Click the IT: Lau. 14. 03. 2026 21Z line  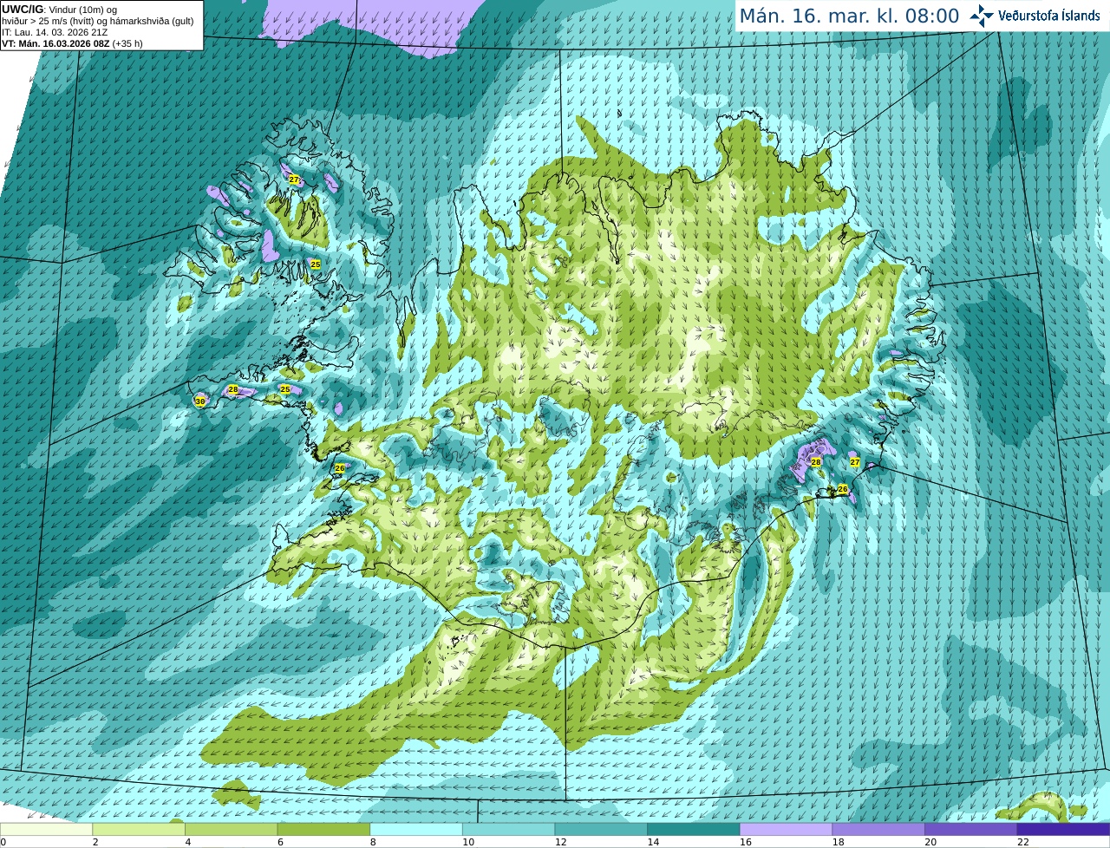coord(55,32)
